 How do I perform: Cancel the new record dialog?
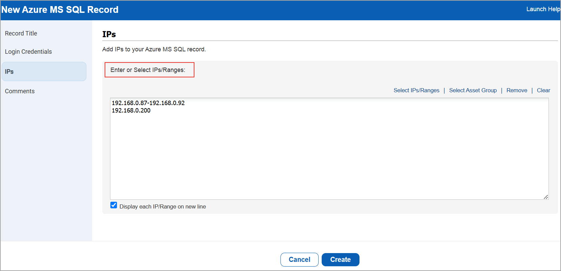299,260
